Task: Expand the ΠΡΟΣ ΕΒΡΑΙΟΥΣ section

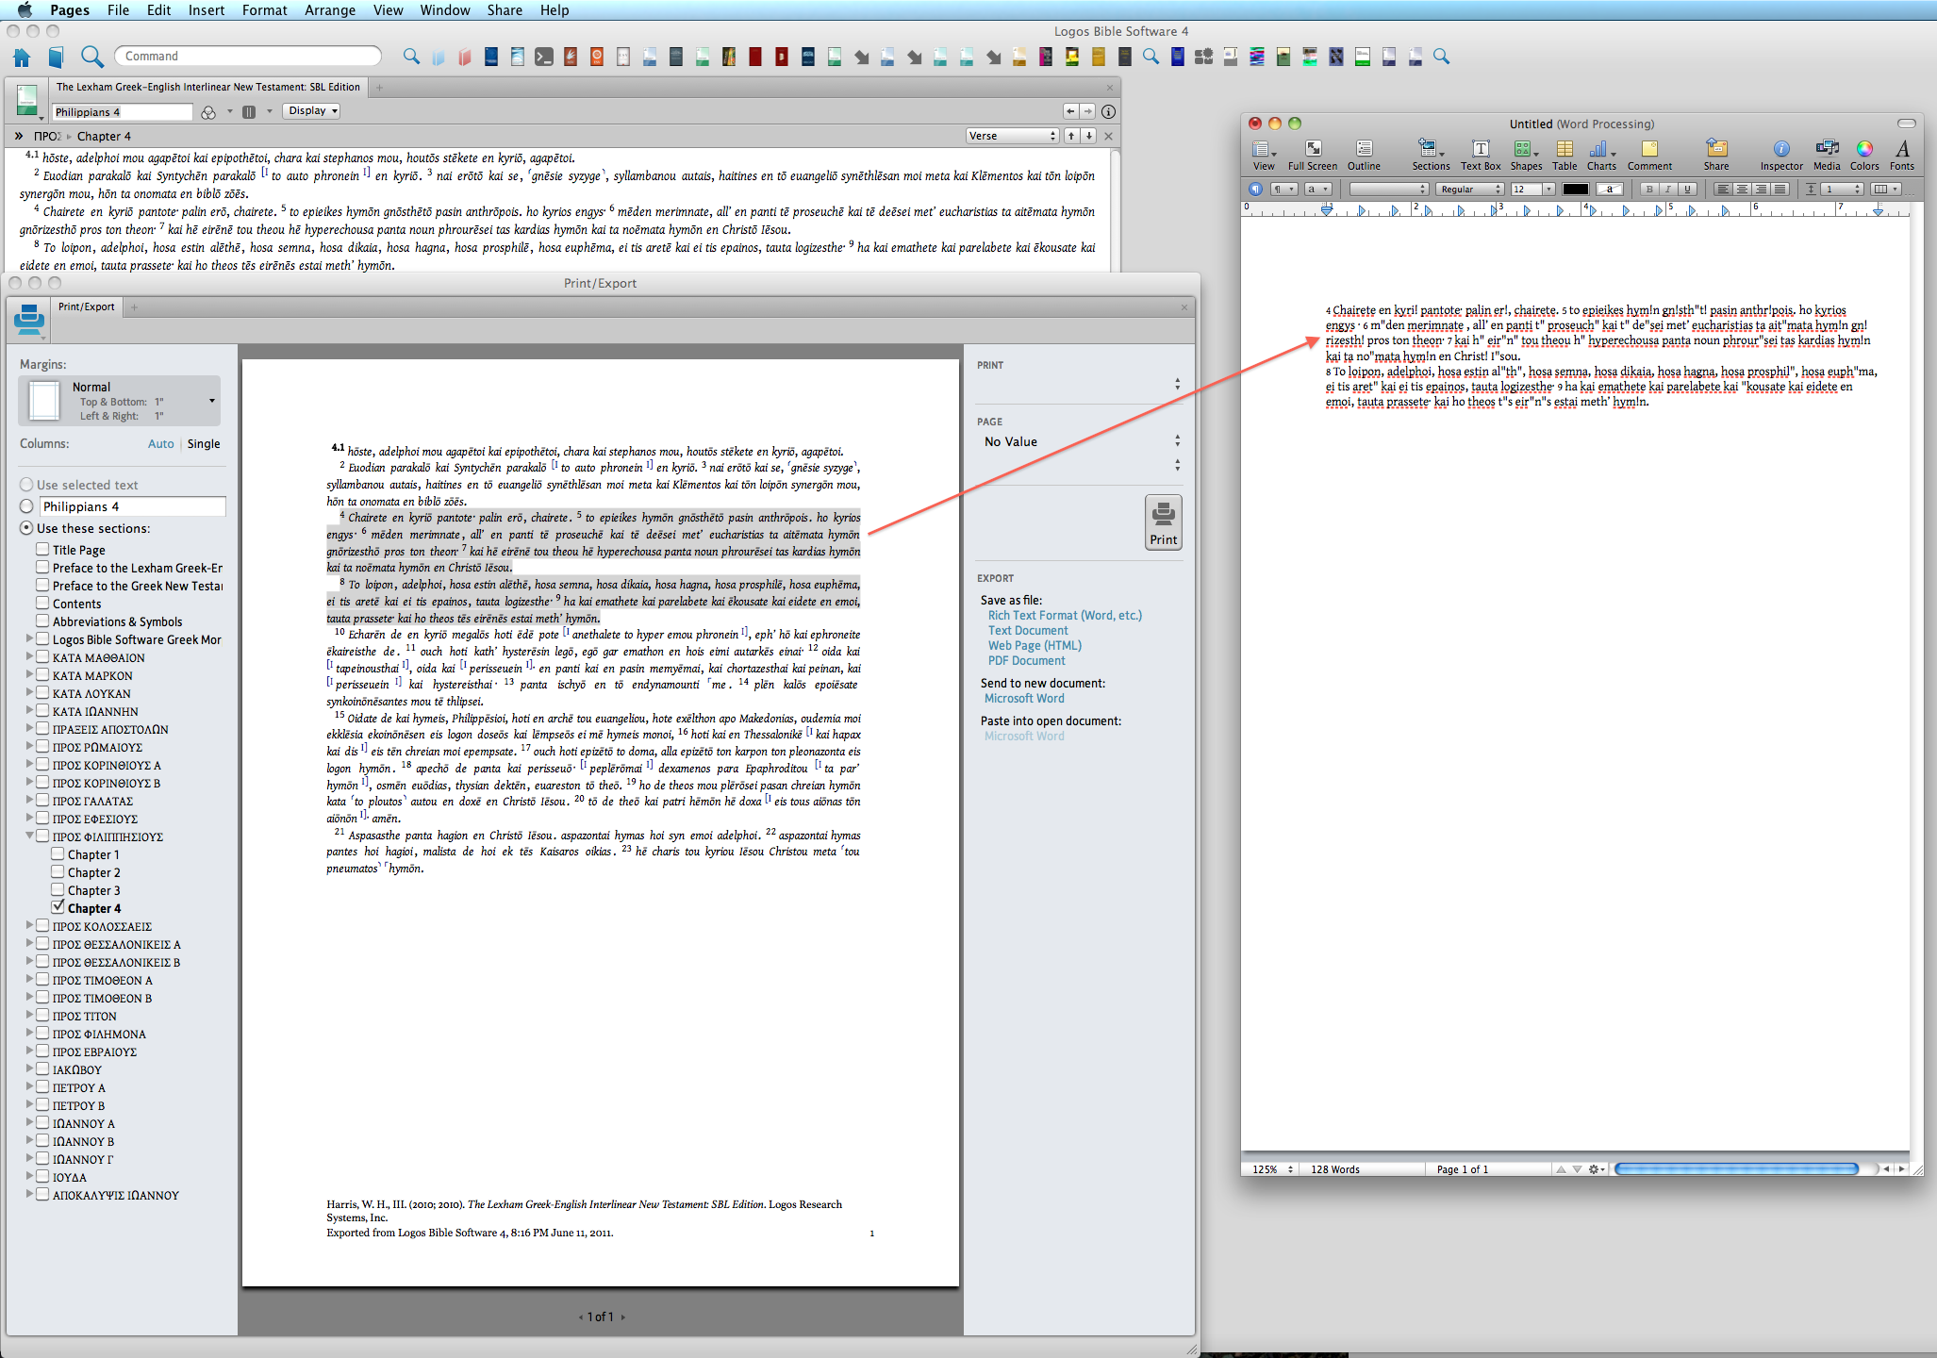Action: tap(29, 1051)
